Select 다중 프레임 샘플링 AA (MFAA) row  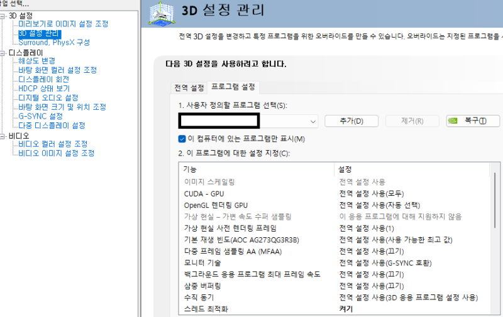[x=334, y=251]
